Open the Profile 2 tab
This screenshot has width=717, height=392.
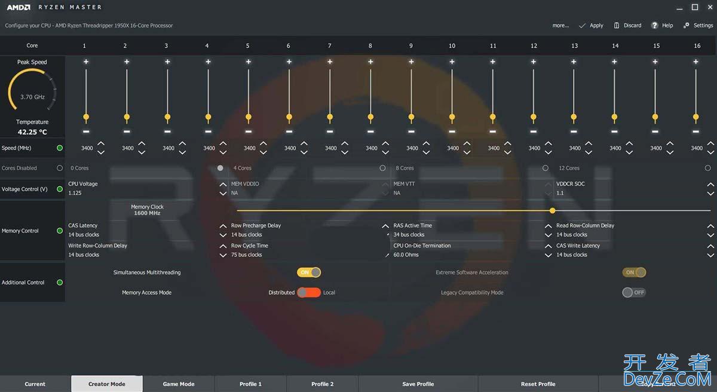(x=322, y=384)
